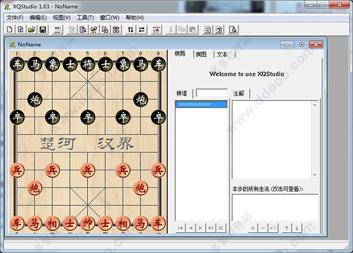The image size is (353, 253).
Task: Click the undo curved arrow button
Action: [273, 228]
